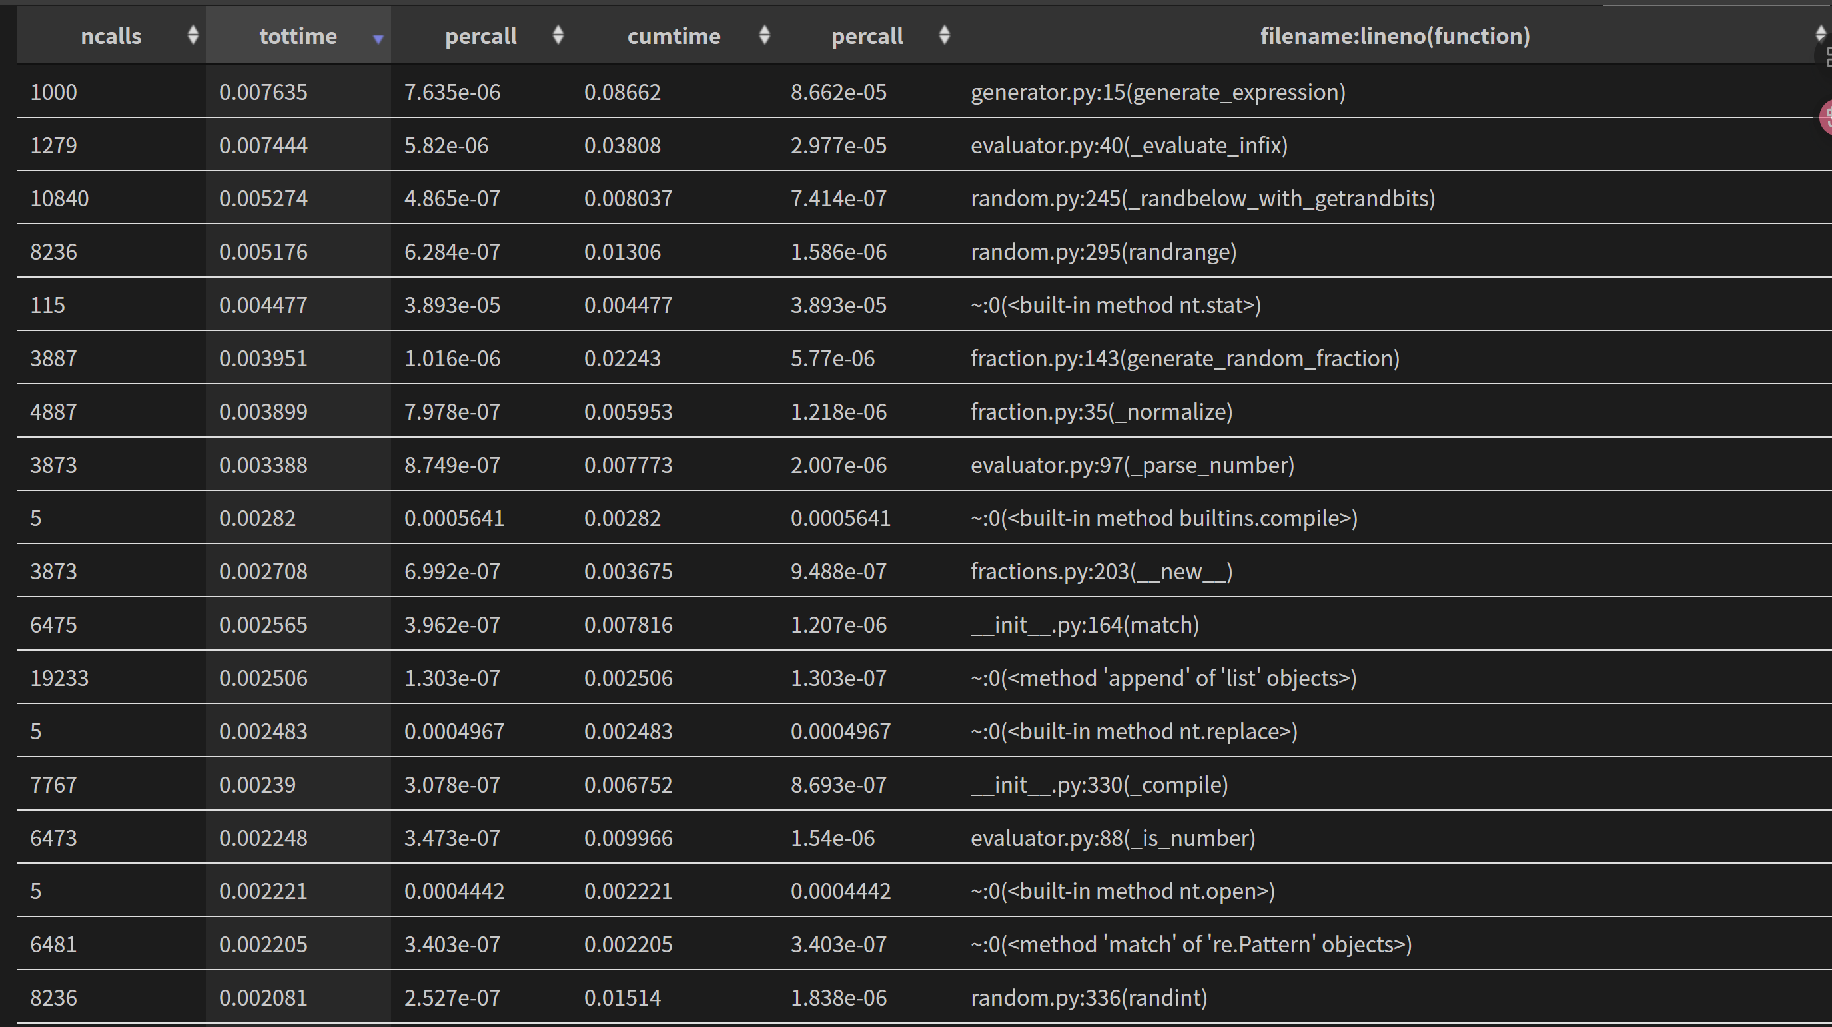Click the filename:lineno(function) header text
The width and height of the screenshot is (1832, 1027).
click(1394, 36)
